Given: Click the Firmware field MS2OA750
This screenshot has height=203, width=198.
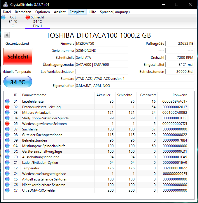Looking at the screenshot, I should point(101,44).
